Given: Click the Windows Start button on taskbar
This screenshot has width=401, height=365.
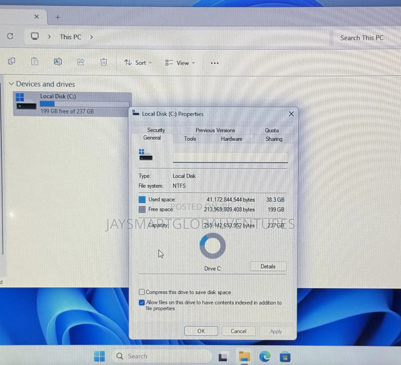Looking at the screenshot, I should coord(99,356).
